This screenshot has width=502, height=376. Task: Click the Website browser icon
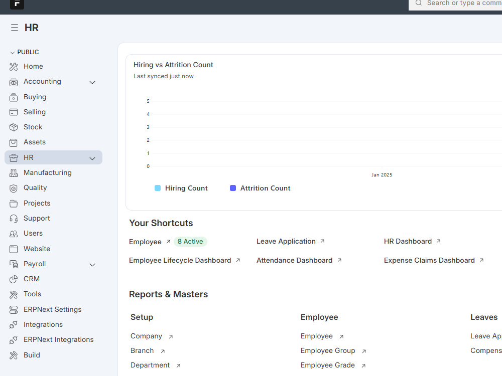click(14, 249)
